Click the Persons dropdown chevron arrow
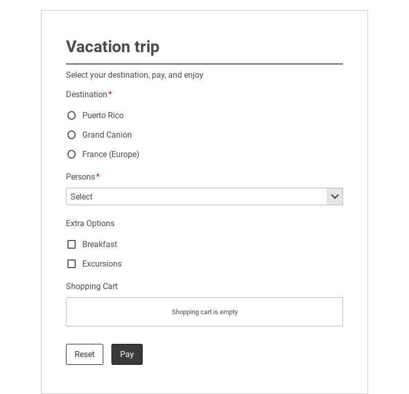The width and height of the screenshot is (409, 394). pyautogui.click(x=335, y=196)
